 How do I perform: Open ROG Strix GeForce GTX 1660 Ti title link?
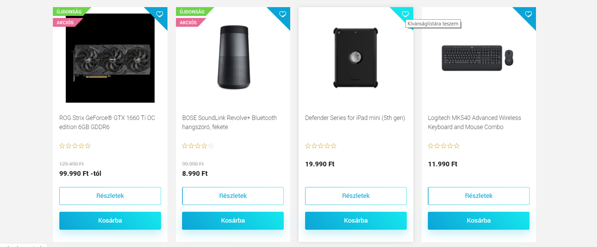(x=107, y=122)
